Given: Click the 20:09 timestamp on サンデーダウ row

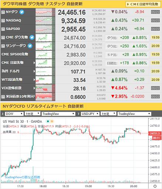Looking at the screenshot, I should click(x=155, y=46).
